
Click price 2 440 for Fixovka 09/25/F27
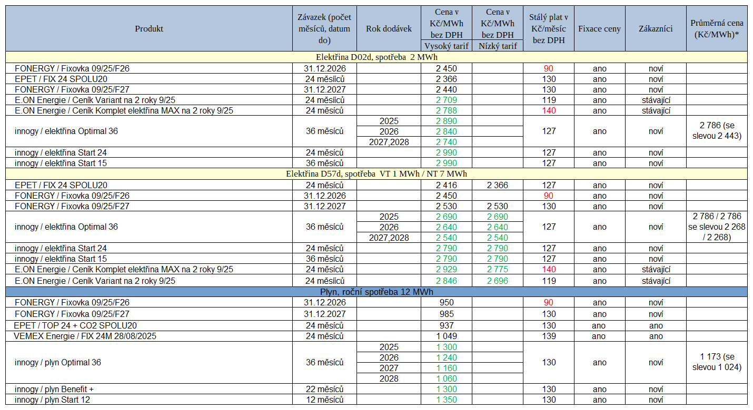pos(446,89)
